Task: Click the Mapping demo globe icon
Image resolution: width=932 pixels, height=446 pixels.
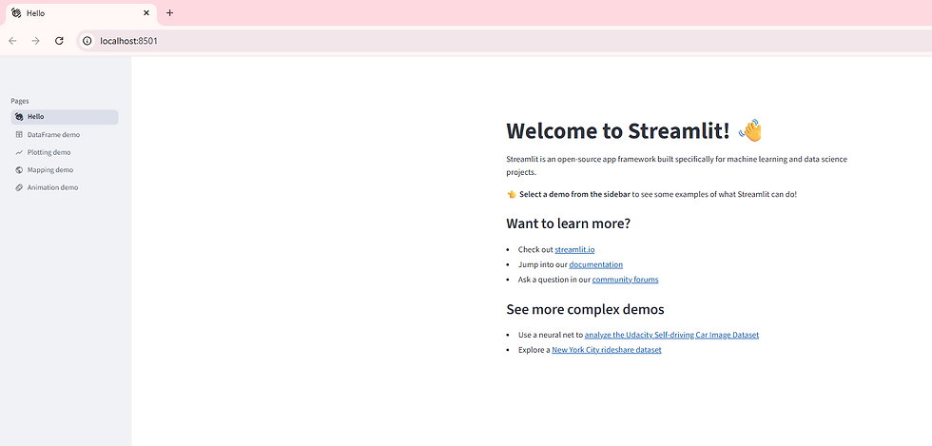Action: coord(19,170)
